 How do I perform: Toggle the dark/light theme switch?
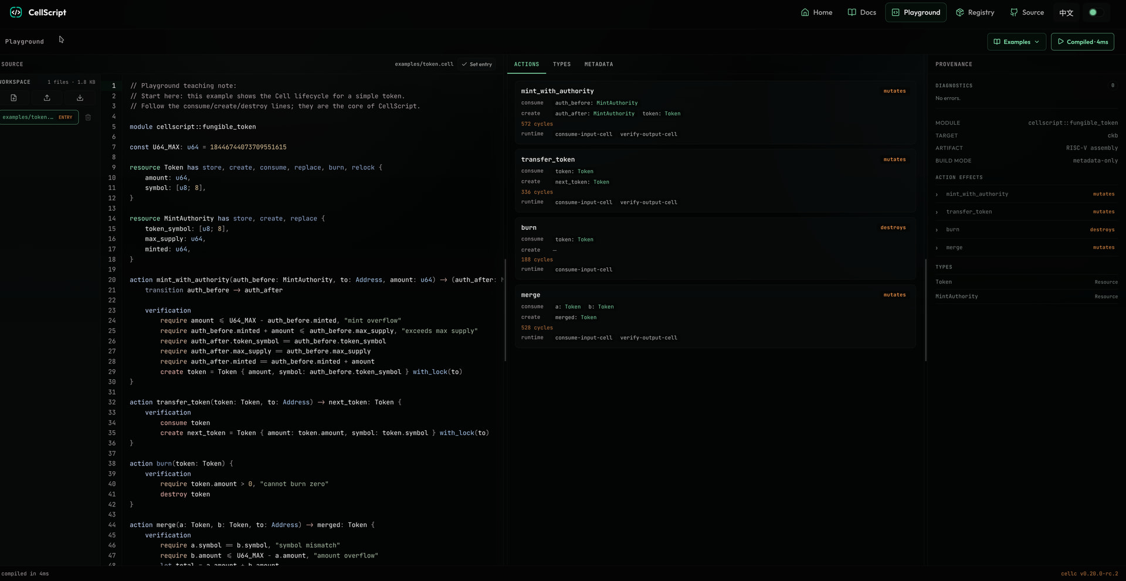click(x=1096, y=12)
